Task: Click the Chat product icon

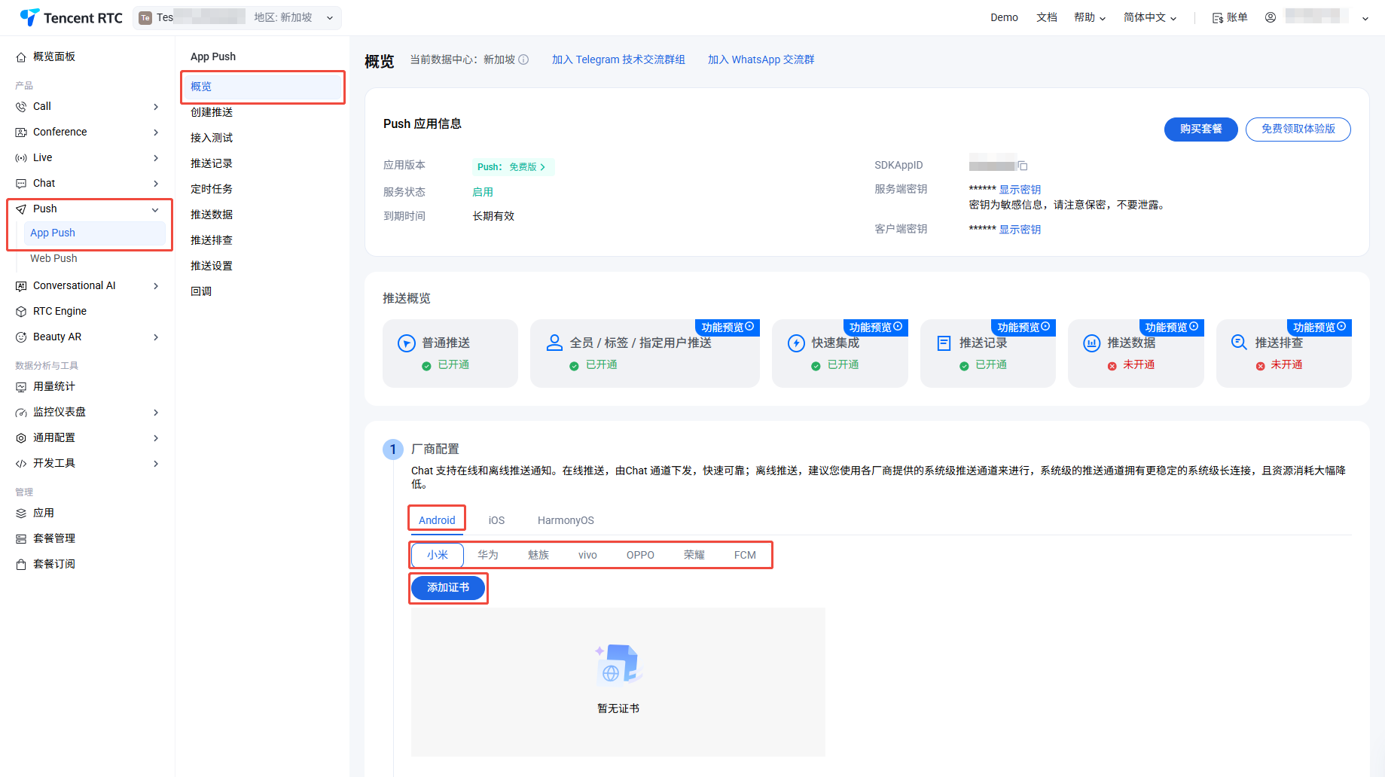Action: [21, 184]
